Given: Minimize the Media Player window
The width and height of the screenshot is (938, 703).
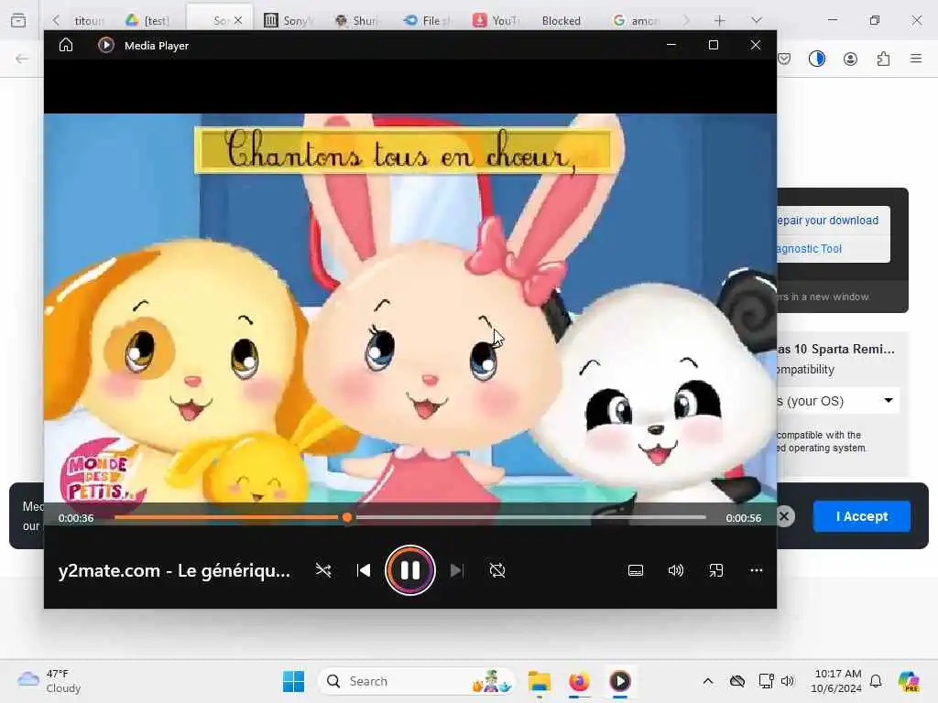Looking at the screenshot, I should pos(671,45).
